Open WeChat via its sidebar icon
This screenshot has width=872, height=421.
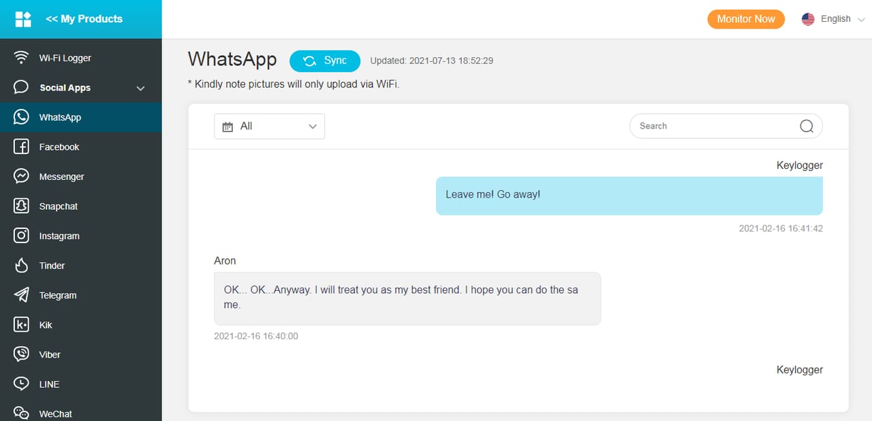pyautogui.click(x=21, y=412)
